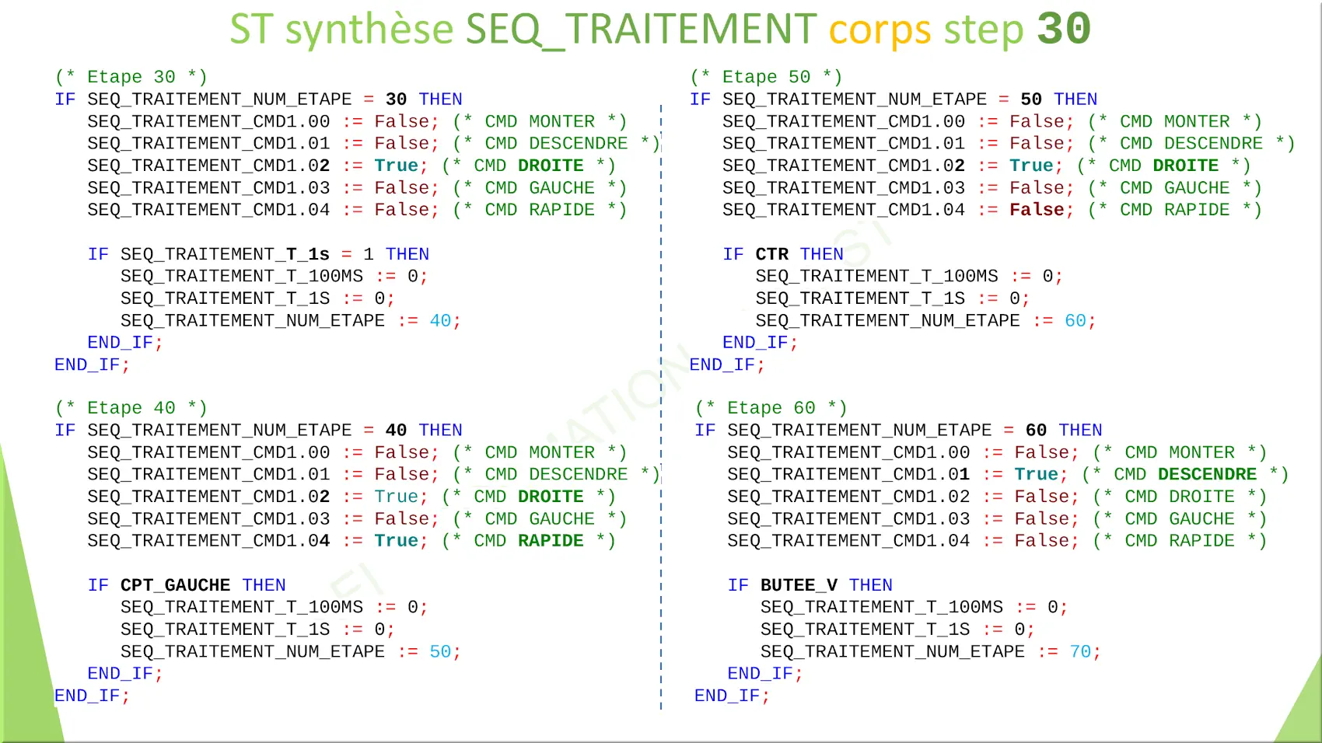
Task: Click Etape 30 line 'CMD1.02 := True; (* CMD DROITE *)'
Action: tap(351, 166)
